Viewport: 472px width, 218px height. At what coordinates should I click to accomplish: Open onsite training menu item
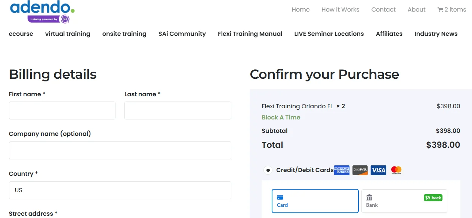124,34
